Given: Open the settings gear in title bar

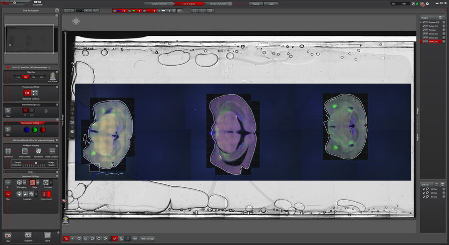Looking at the screenshot, I should pos(428,3).
